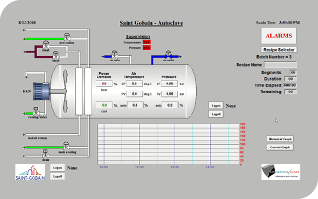Click the drain valve icon
The width and height of the screenshot is (318, 199).
pos(46,154)
